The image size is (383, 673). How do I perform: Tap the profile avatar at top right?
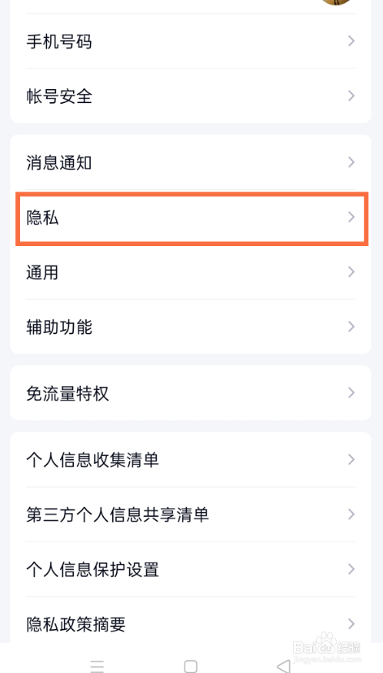coord(336,2)
